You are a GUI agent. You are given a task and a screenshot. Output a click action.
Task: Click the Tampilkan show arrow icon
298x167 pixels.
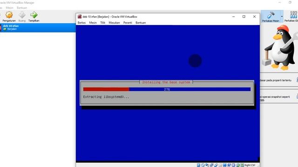[x=34, y=15]
